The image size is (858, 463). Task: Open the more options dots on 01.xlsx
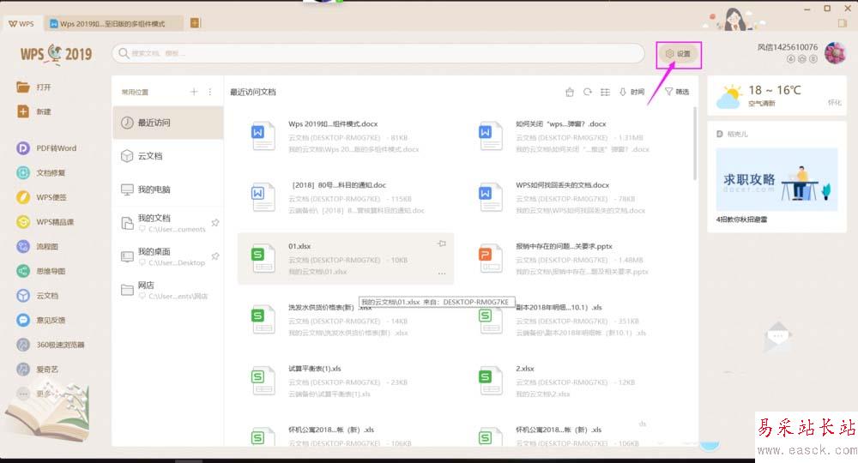442,273
